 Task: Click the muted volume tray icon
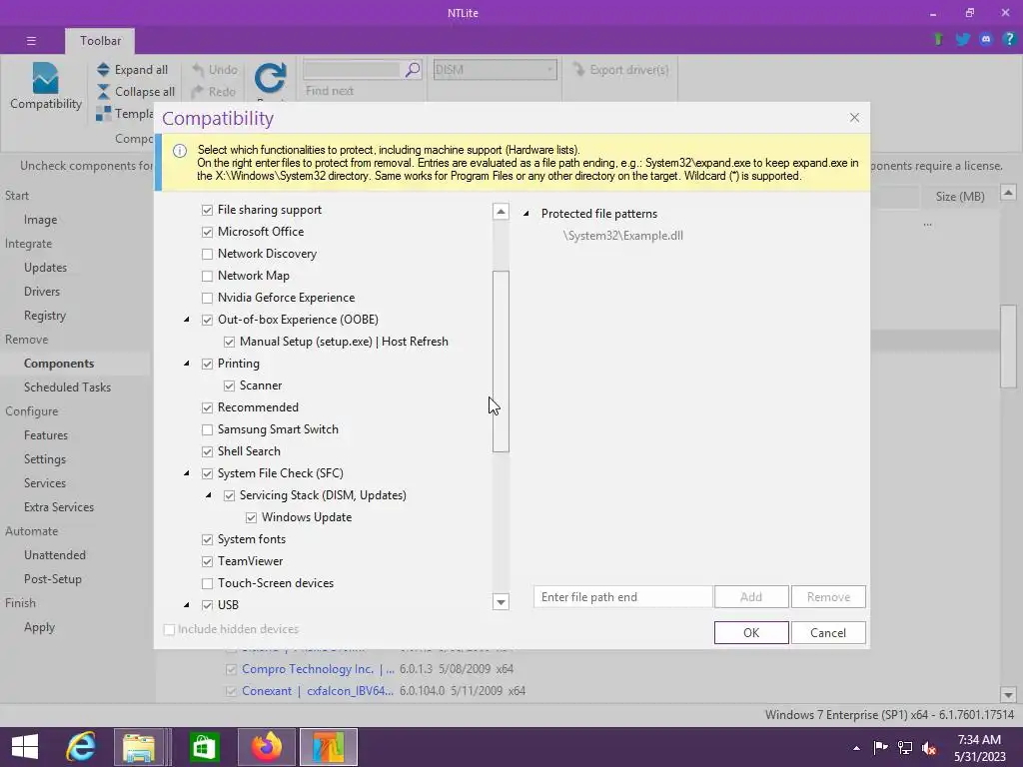click(929, 747)
